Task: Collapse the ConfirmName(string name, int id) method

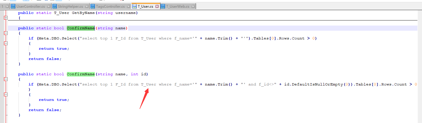Action: tap(5, 79)
